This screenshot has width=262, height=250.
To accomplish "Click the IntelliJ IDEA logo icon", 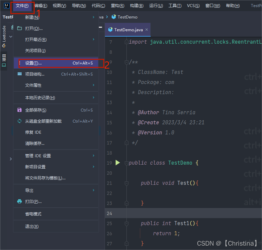I will coord(6,6).
